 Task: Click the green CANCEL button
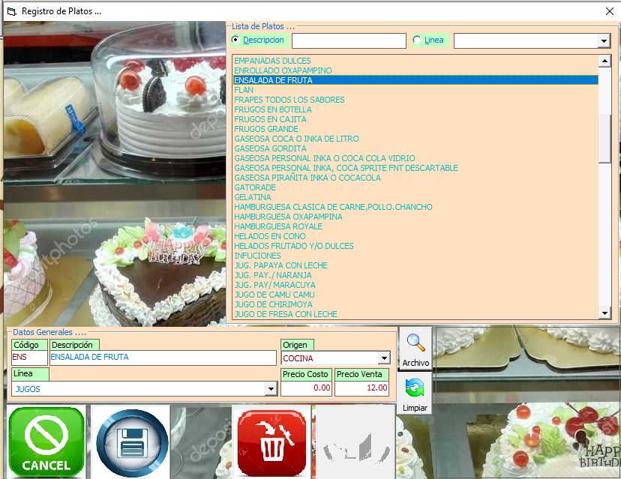click(x=46, y=442)
